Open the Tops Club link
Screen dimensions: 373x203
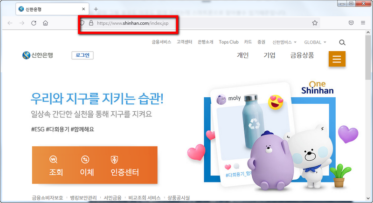[x=228, y=42]
